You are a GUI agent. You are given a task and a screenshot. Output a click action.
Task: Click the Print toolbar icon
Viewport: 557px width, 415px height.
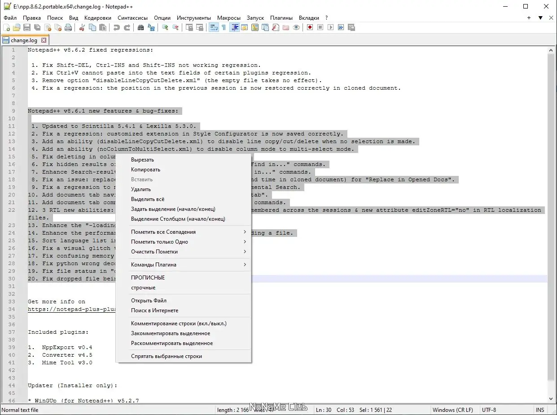[x=68, y=27]
